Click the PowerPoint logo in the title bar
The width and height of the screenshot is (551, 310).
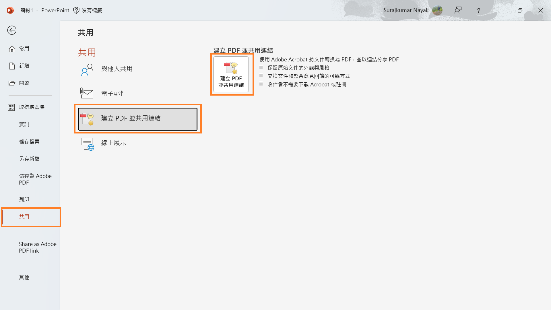[x=10, y=10]
